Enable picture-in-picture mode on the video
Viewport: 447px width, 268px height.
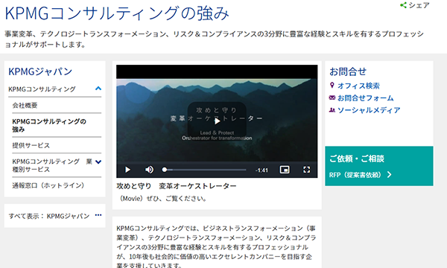pos(285,170)
